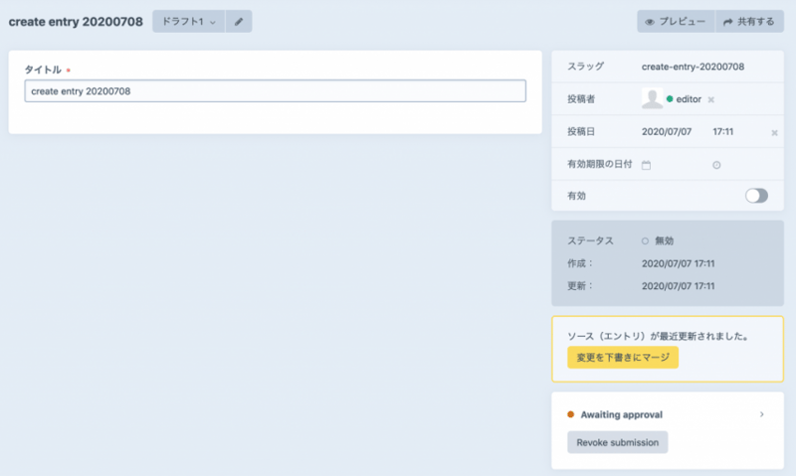Click the プレビュー preview button
The width and height of the screenshot is (796, 476).
point(676,21)
